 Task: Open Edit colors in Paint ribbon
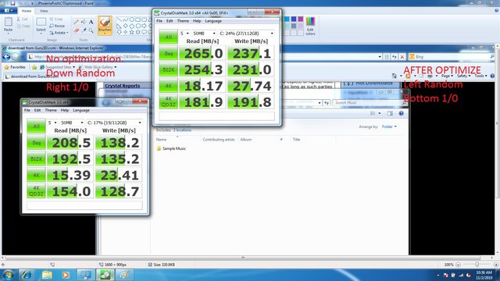pos(310,26)
